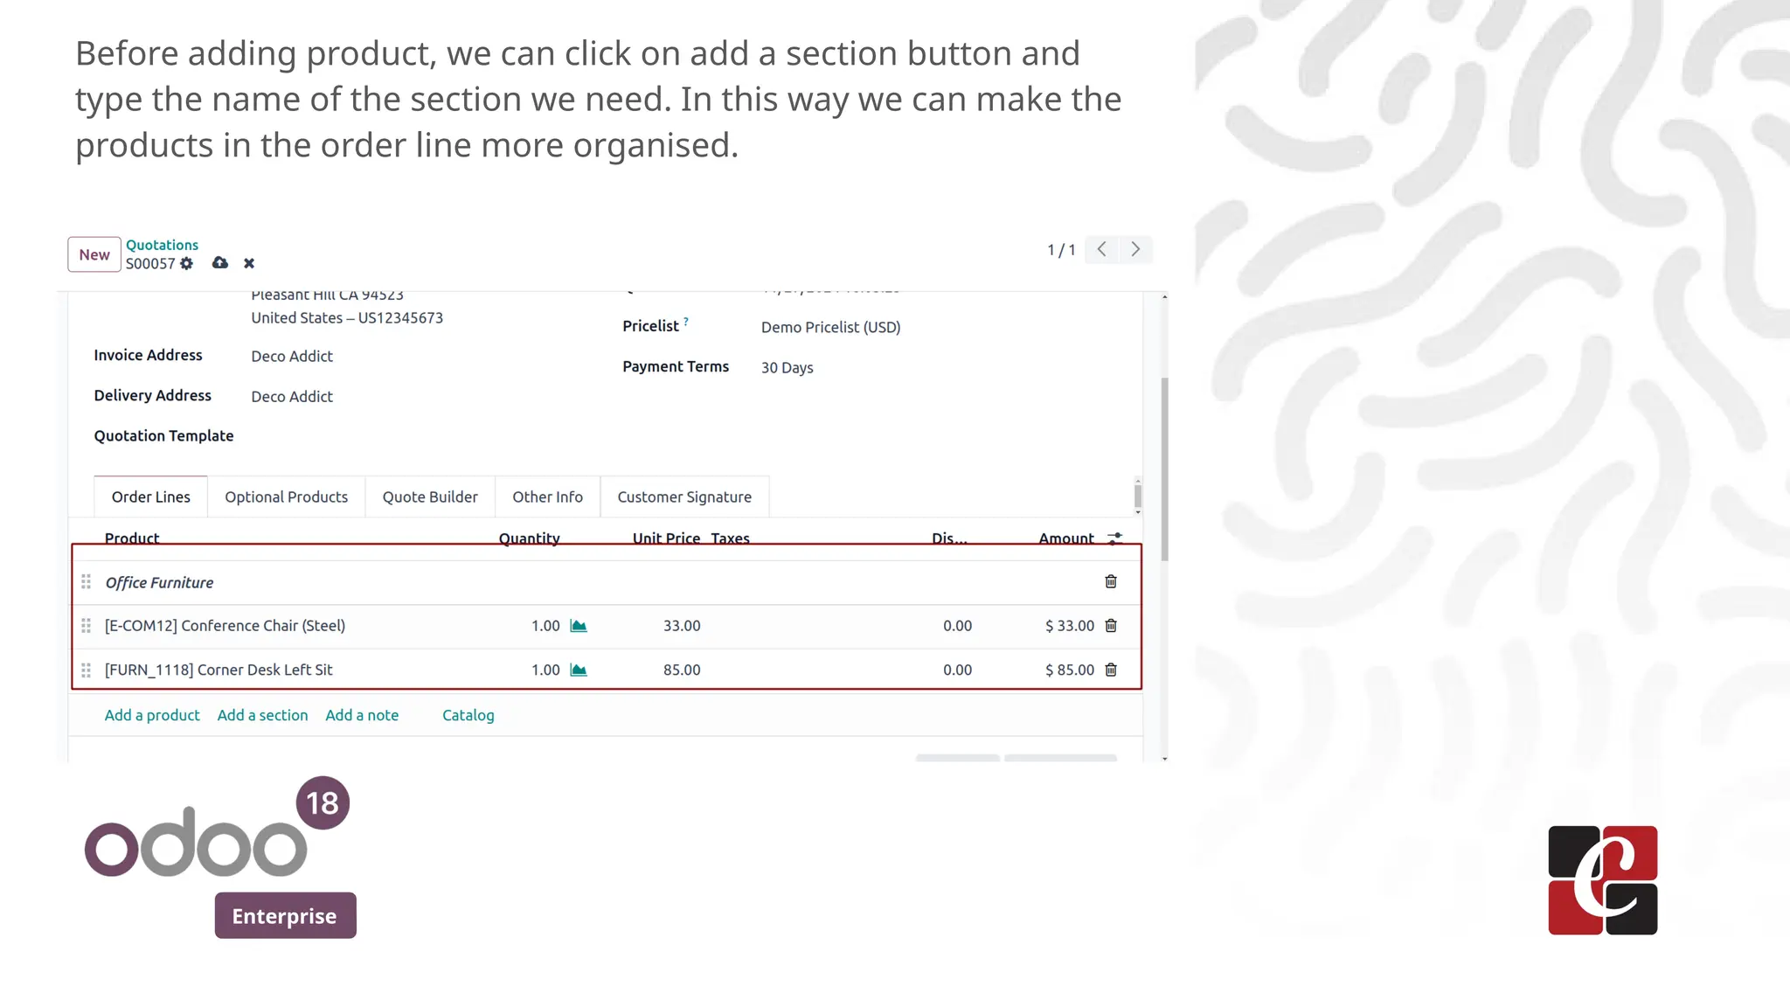Edit unit price 85.00
The height and width of the screenshot is (1007, 1790).
(682, 670)
